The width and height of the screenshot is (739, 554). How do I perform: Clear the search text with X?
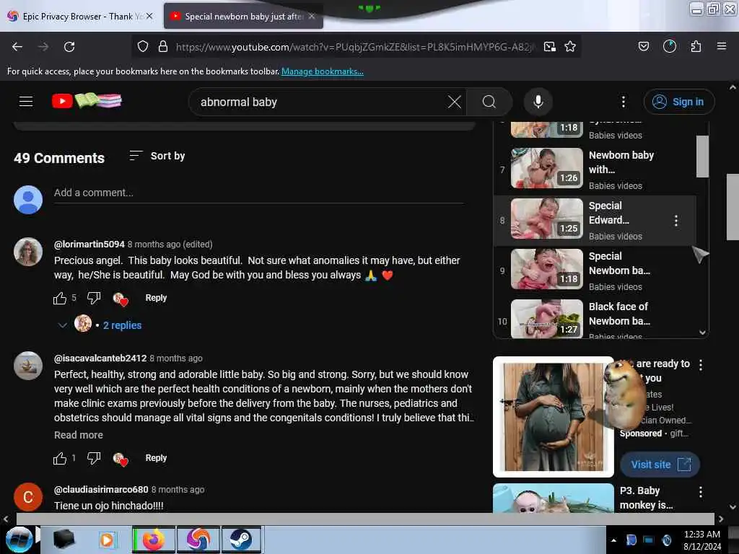point(455,102)
